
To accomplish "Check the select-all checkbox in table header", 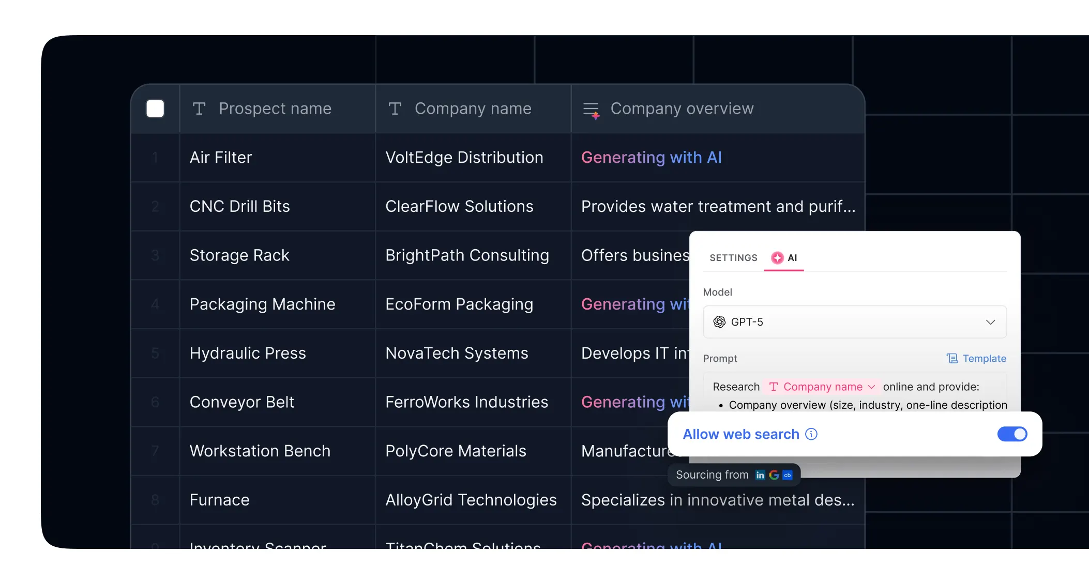I will pyautogui.click(x=155, y=109).
